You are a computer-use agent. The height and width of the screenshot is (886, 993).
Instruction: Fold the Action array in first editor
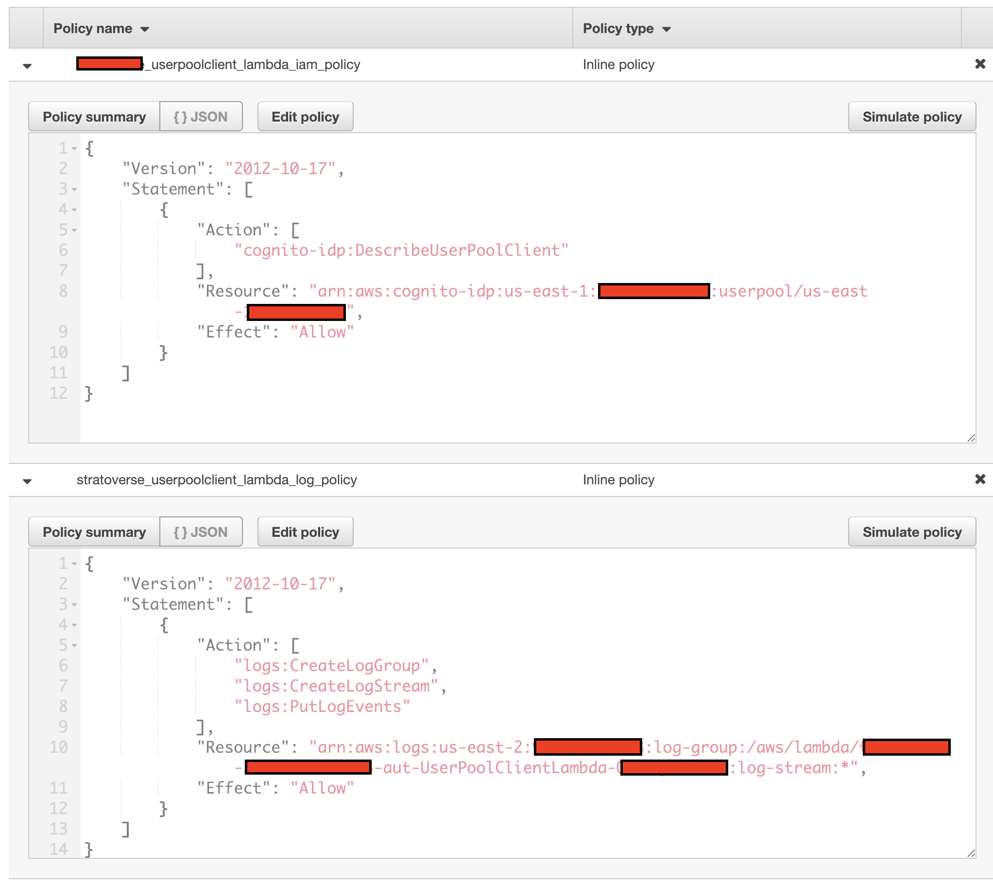click(74, 230)
